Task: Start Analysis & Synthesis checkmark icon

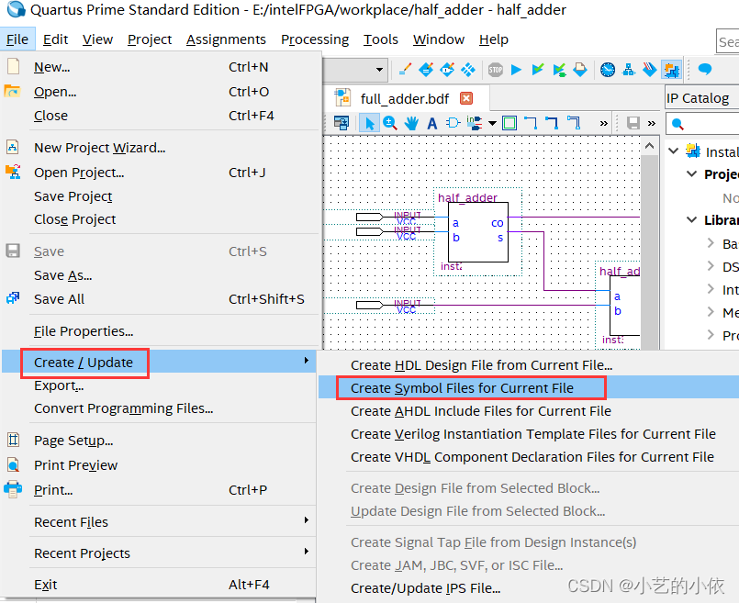Action: tap(537, 70)
